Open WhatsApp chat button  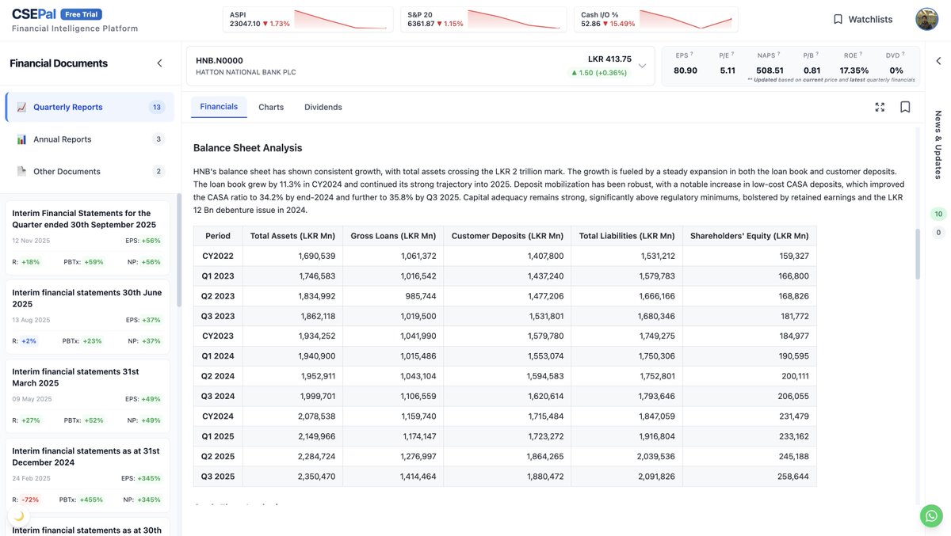(x=931, y=516)
